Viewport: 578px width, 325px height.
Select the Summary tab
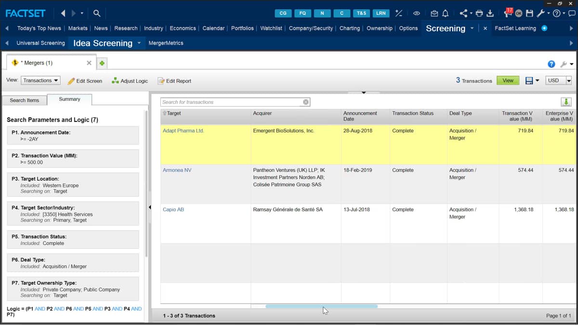click(x=69, y=99)
